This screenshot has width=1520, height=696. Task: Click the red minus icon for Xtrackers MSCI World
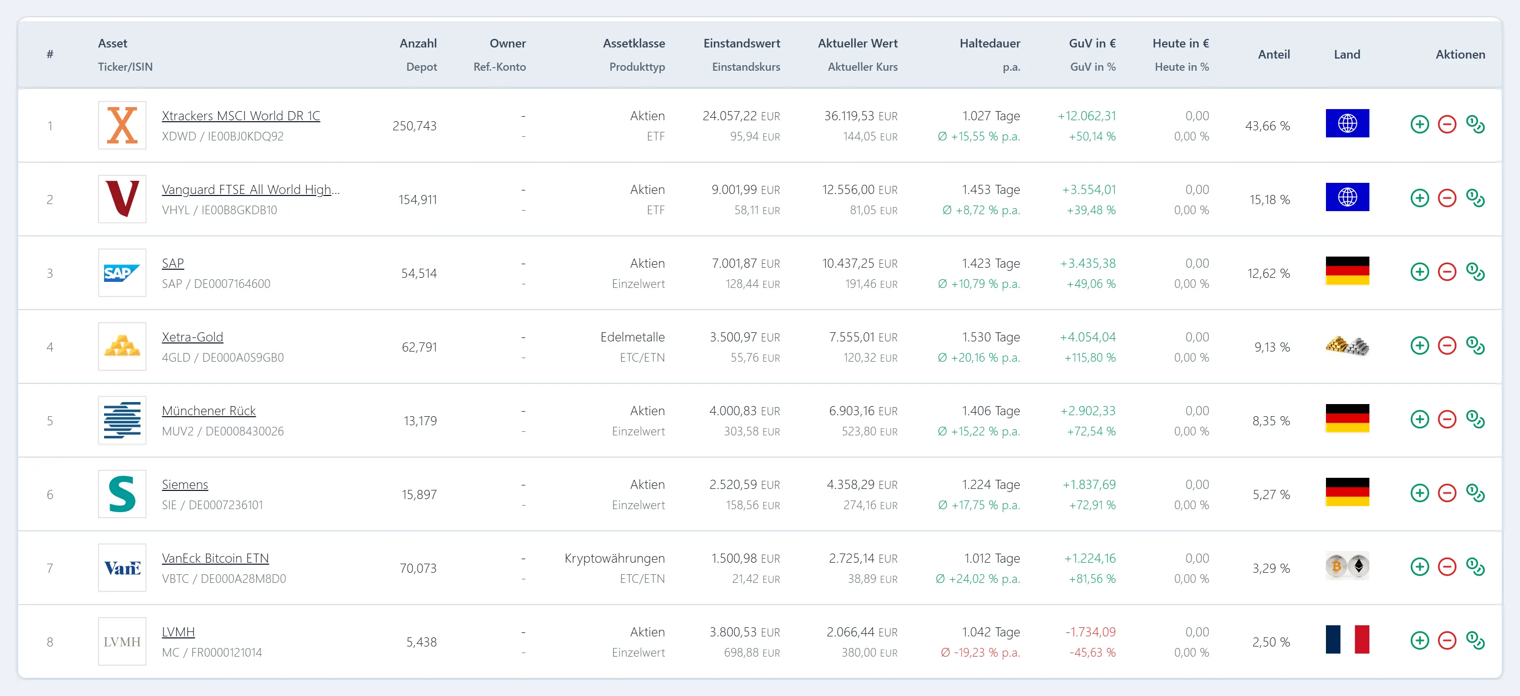pos(1447,124)
